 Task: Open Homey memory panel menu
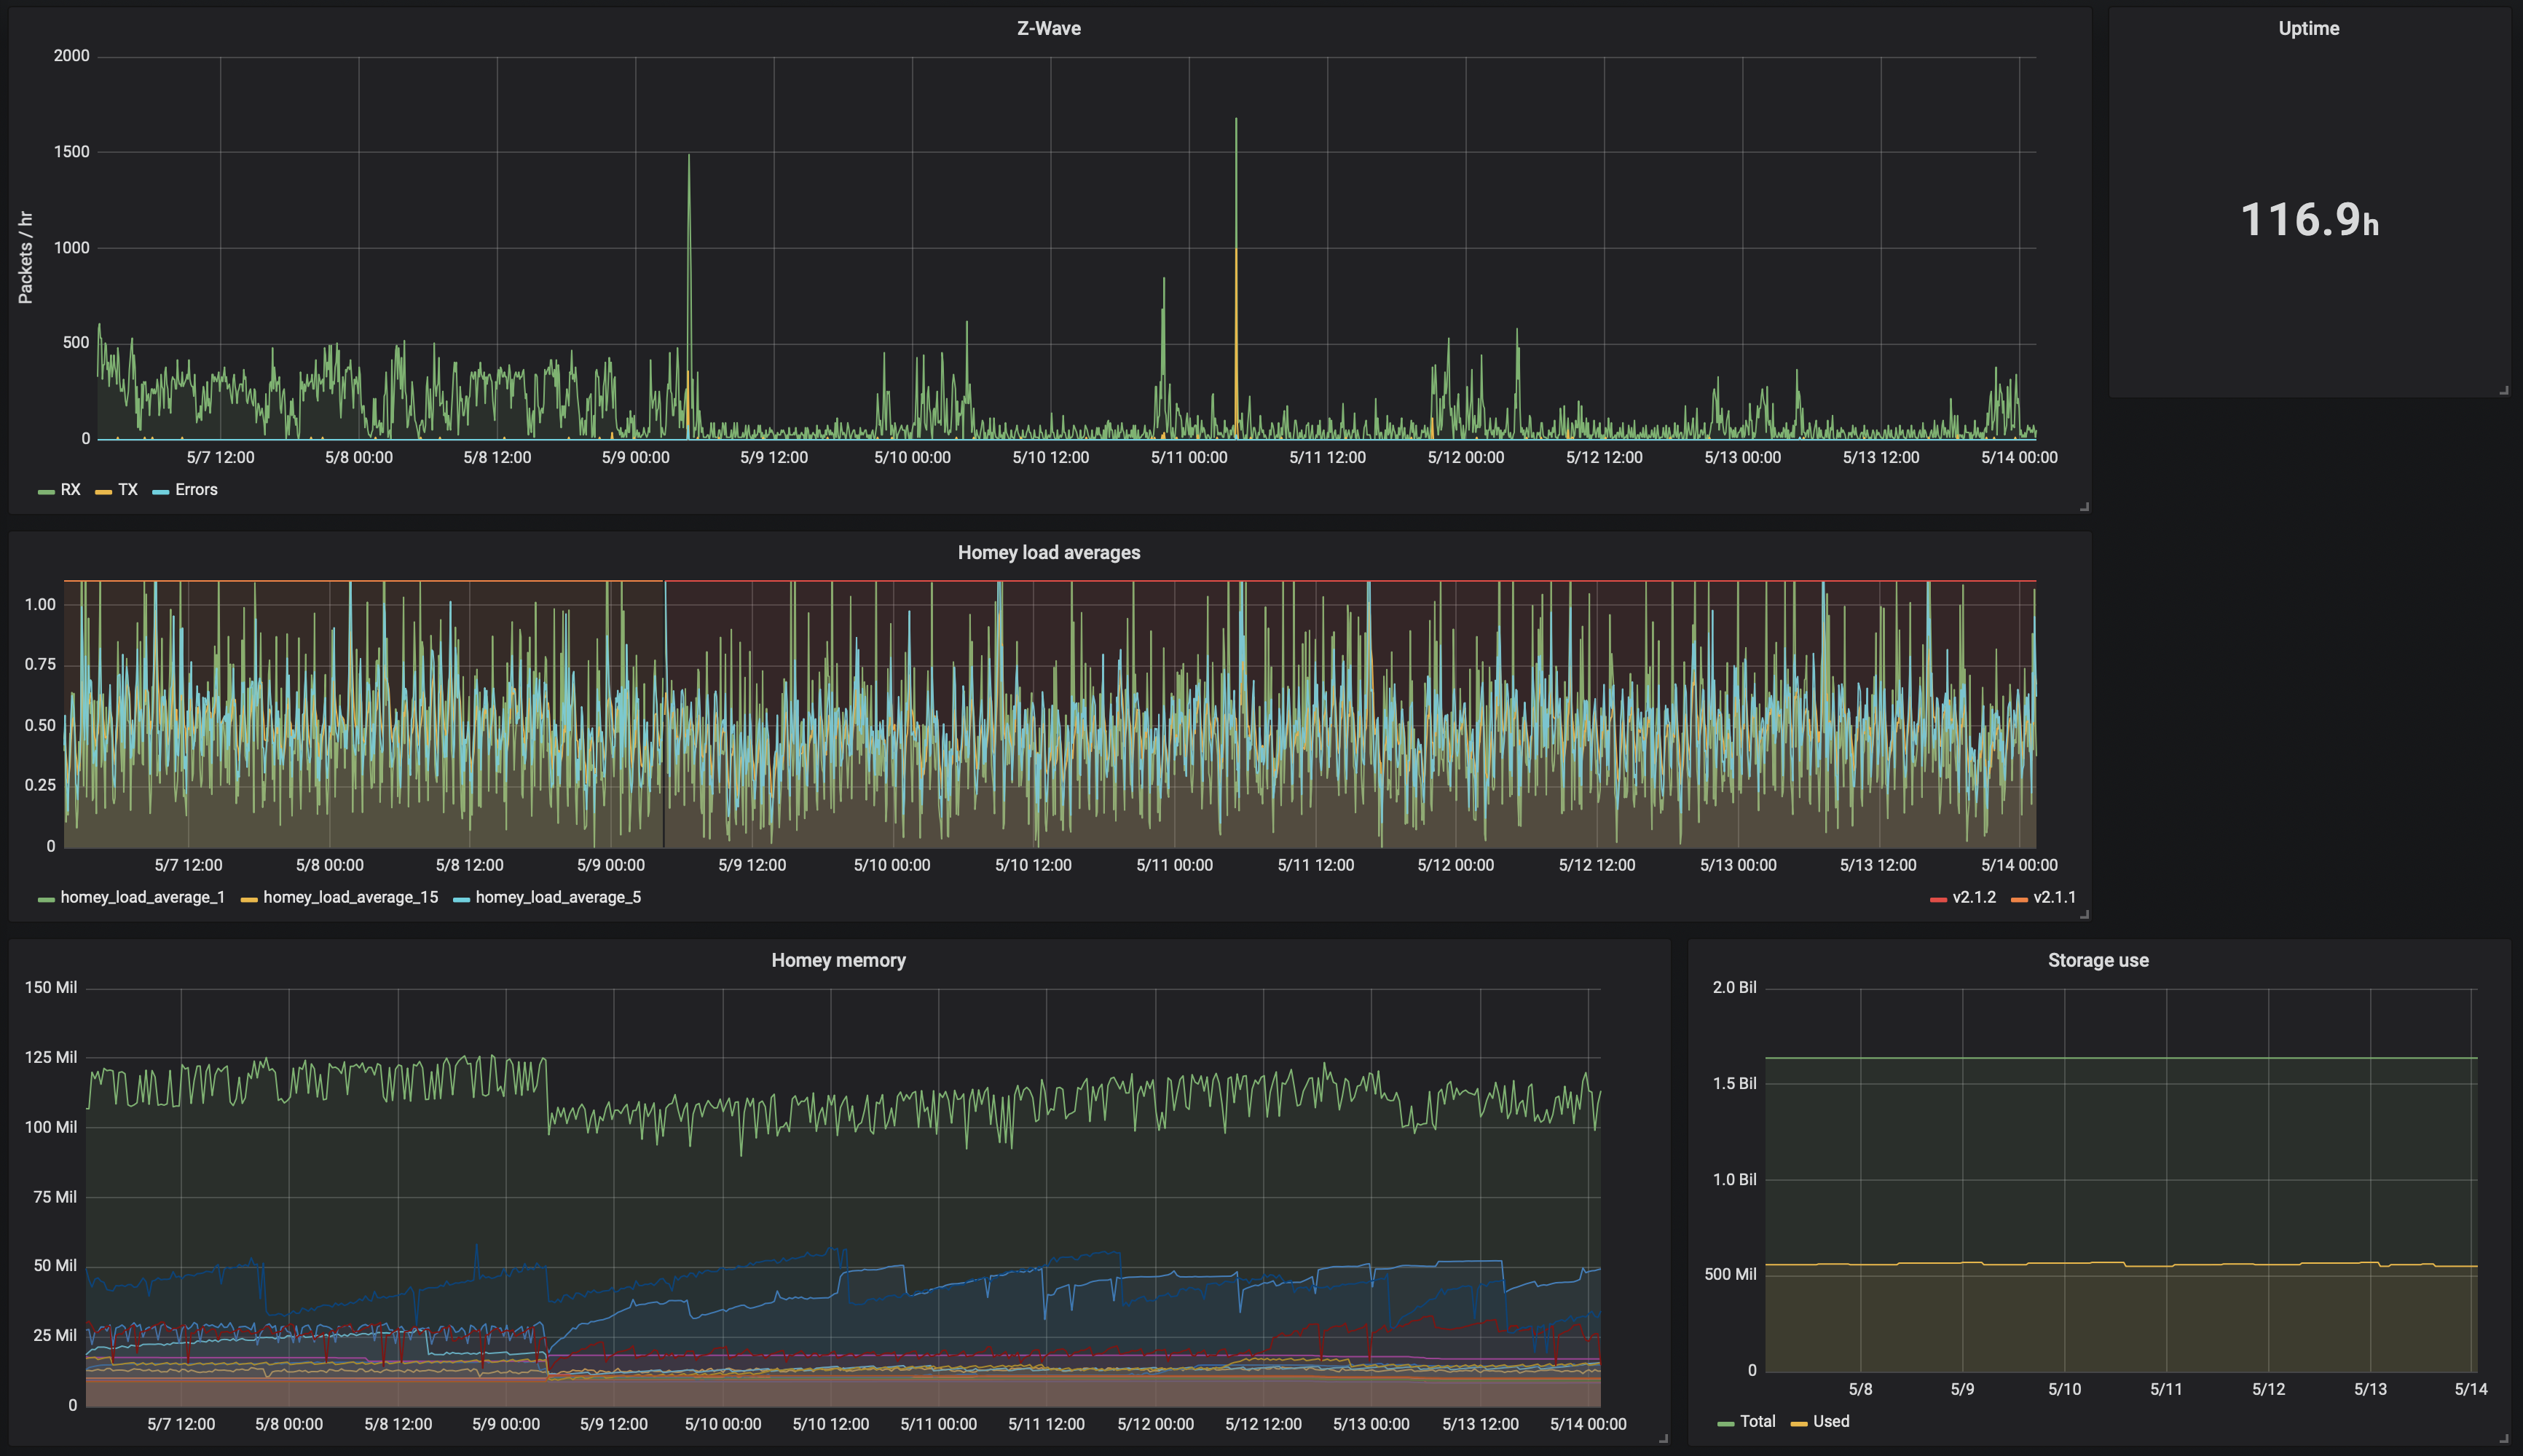click(838, 961)
